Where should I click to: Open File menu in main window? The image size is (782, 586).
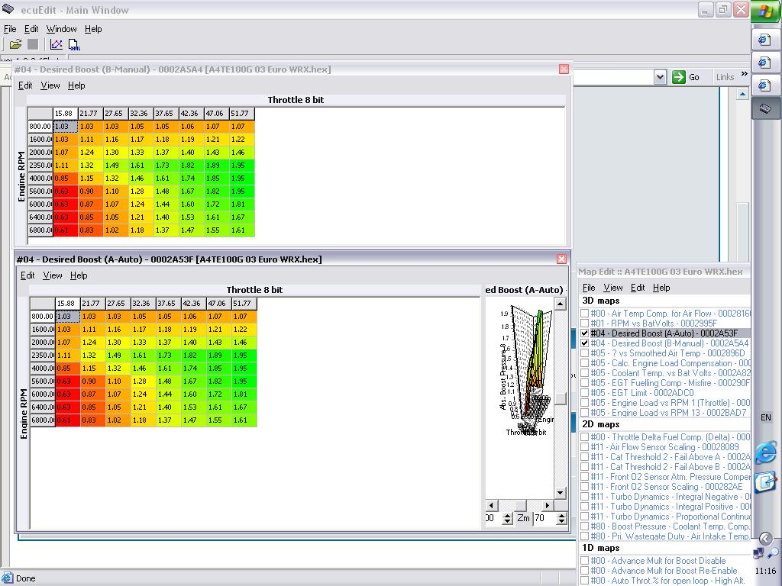pyautogui.click(x=9, y=29)
